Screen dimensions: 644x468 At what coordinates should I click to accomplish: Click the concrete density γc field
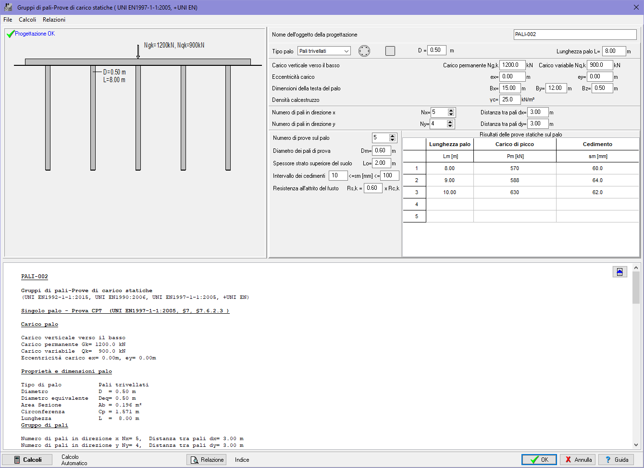pos(510,99)
